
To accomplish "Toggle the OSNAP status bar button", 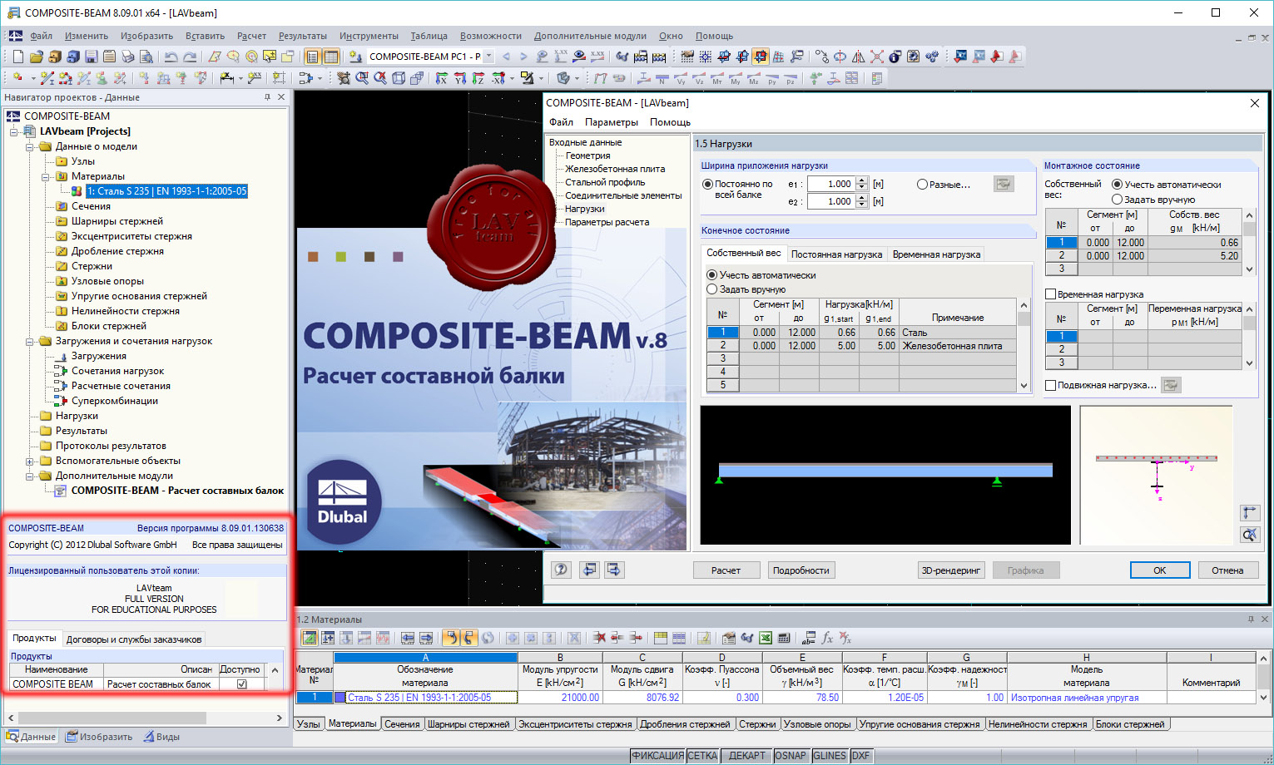I will click(790, 756).
